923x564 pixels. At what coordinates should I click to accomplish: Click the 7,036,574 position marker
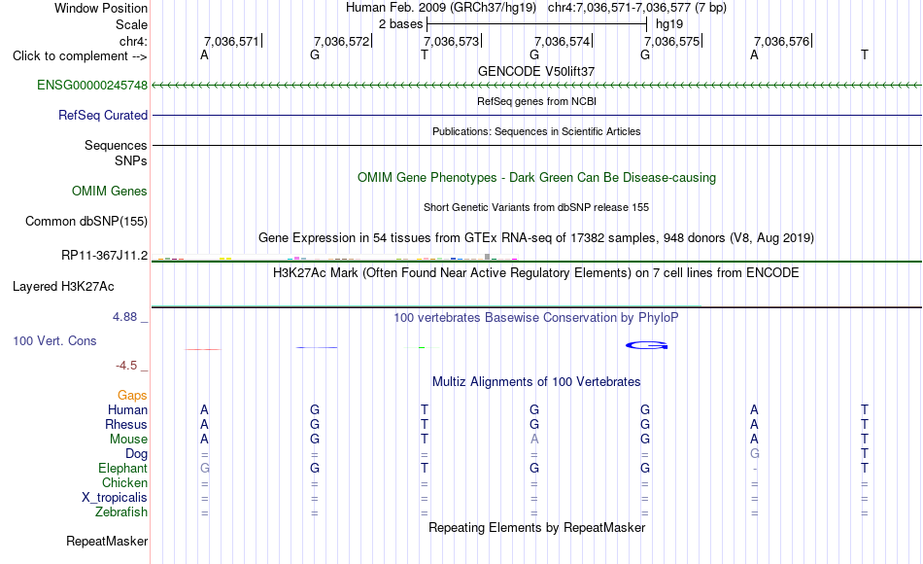pyautogui.click(x=563, y=41)
